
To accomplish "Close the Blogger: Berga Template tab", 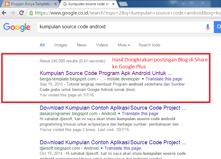I will (x=56, y=4).
